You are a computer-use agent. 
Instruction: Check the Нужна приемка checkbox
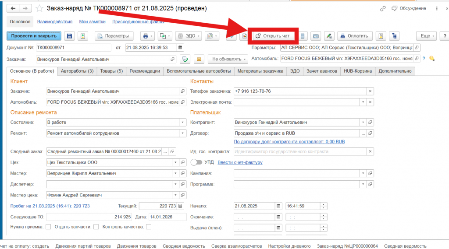[x=48, y=227]
